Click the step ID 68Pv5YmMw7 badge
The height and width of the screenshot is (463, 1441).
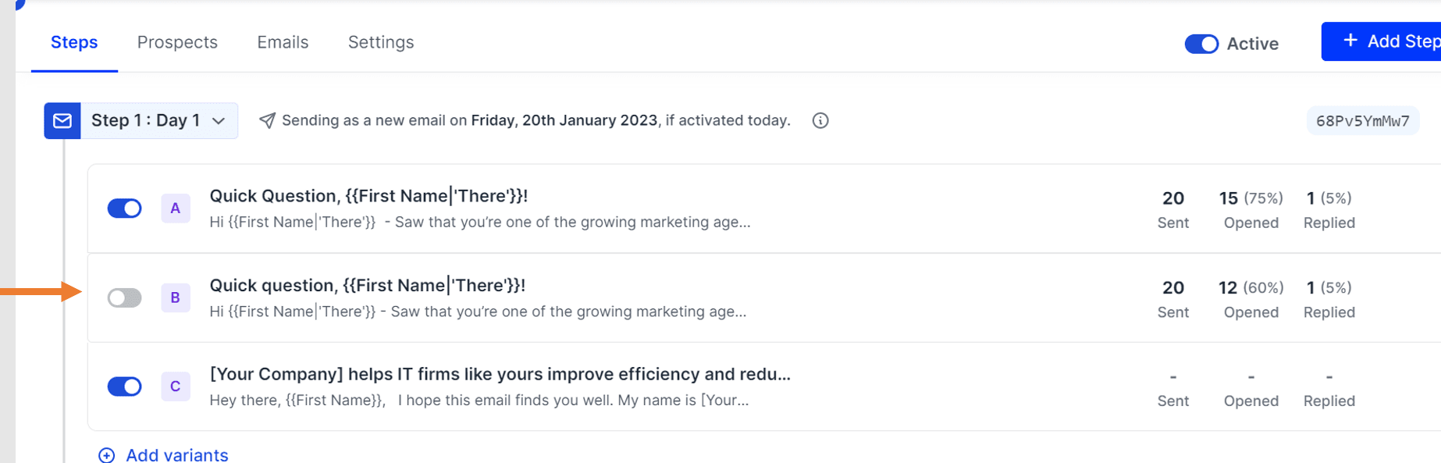1363,121
